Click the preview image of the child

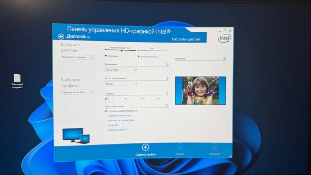click(201, 90)
